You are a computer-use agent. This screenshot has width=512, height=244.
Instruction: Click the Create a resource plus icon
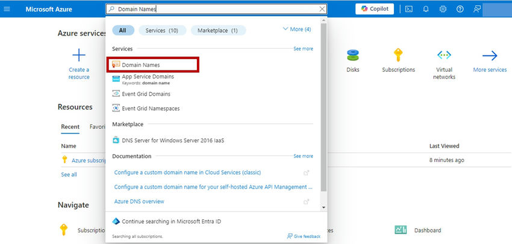79,55
